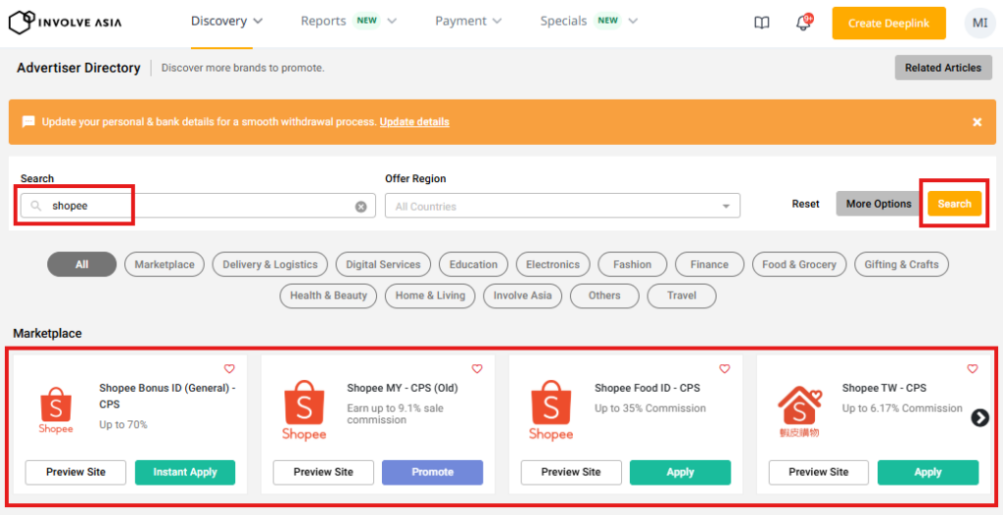Expand the Payment menu
This screenshot has height=515, width=1003.
tap(468, 21)
